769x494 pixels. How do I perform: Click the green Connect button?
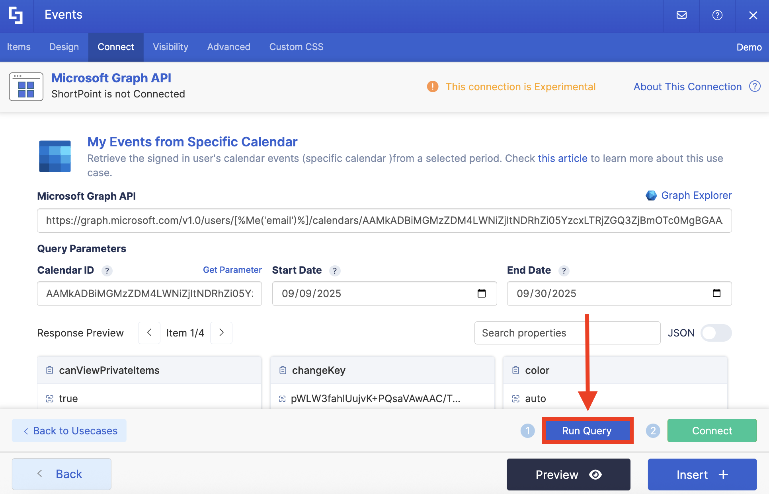(x=712, y=431)
